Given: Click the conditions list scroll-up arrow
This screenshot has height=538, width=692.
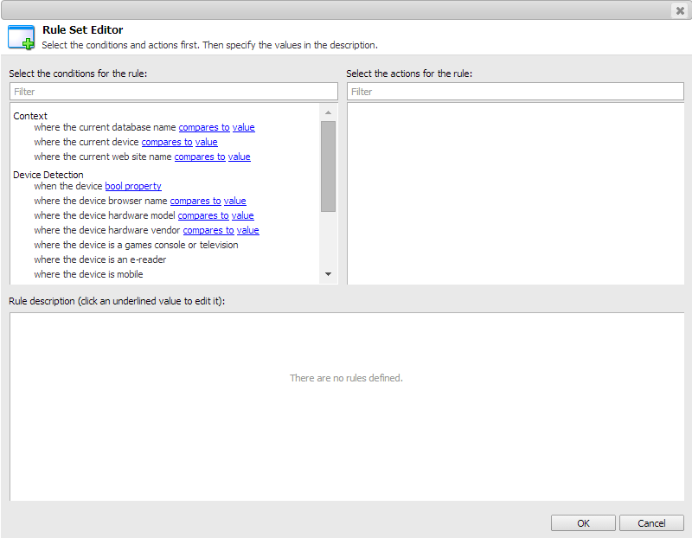Looking at the screenshot, I should [328, 112].
